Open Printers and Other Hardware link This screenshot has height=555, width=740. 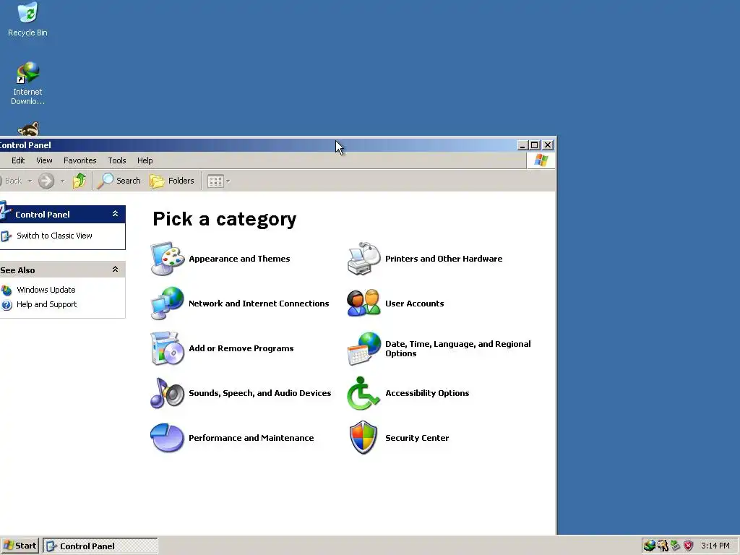(444, 259)
